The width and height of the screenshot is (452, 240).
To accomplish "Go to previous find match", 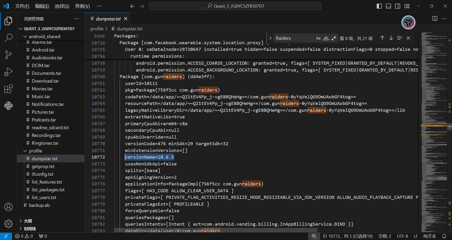I will 382,38.
